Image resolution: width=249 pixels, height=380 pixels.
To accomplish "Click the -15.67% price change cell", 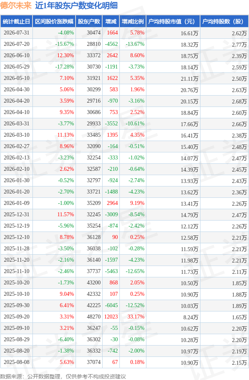I will click(65, 44).
